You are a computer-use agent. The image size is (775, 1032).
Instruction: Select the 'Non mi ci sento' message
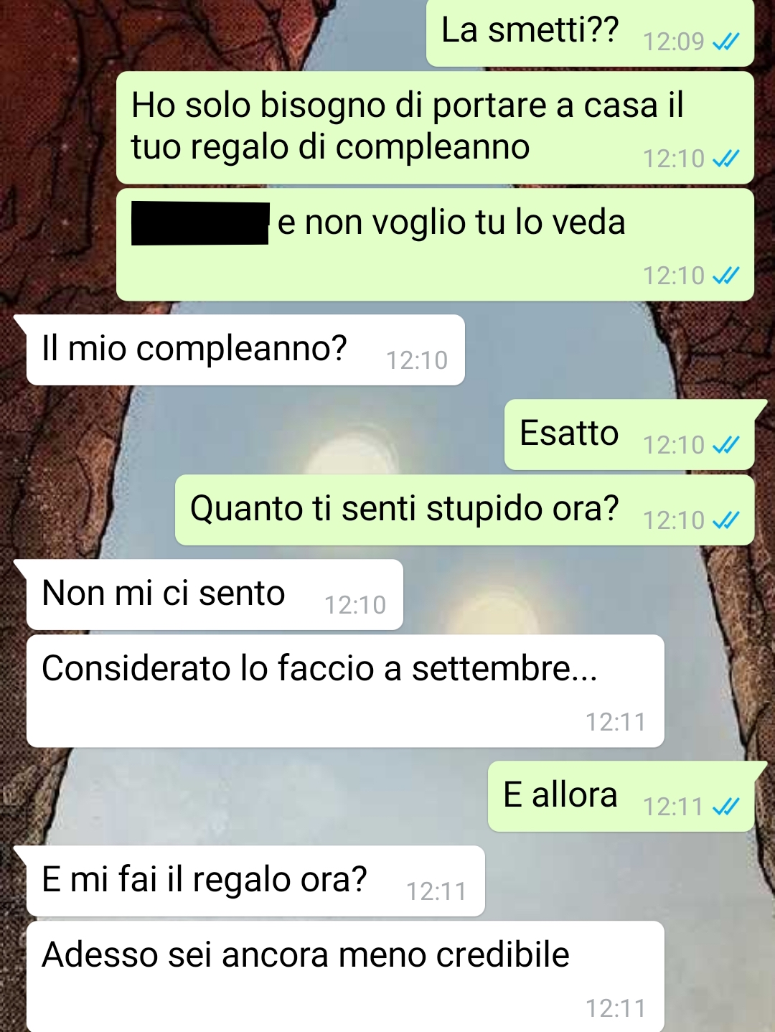215,595
